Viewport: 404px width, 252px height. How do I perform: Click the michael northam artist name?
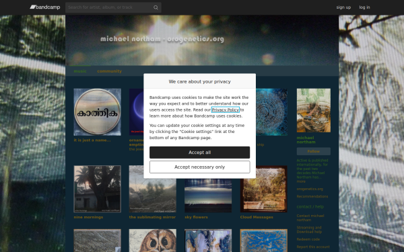click(x=306, y=140)
